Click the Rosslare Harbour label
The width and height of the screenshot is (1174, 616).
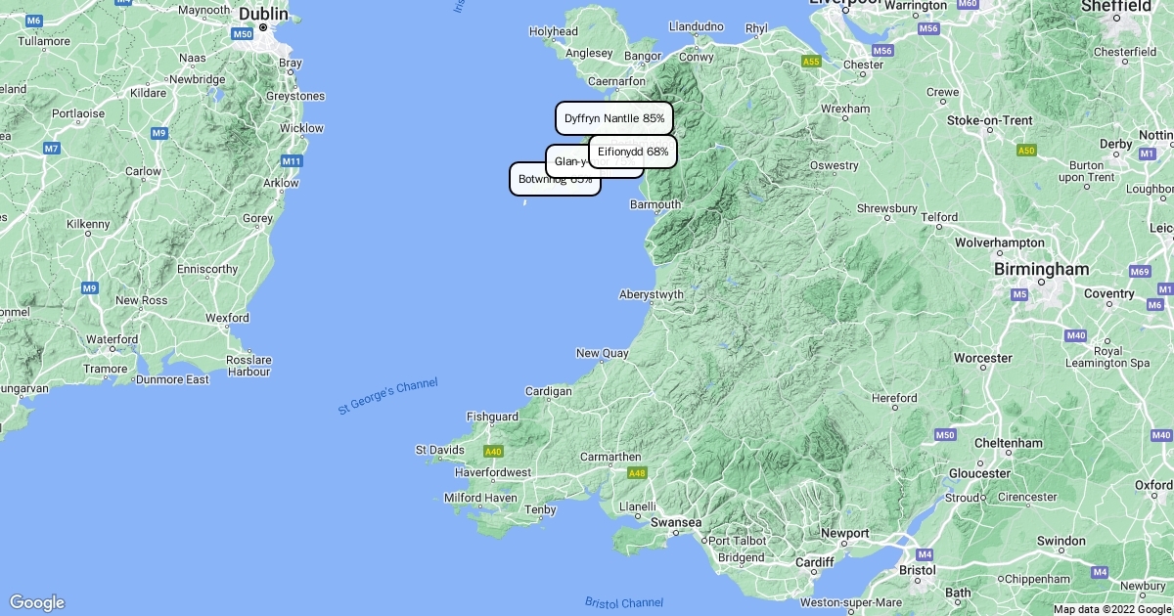248,366
